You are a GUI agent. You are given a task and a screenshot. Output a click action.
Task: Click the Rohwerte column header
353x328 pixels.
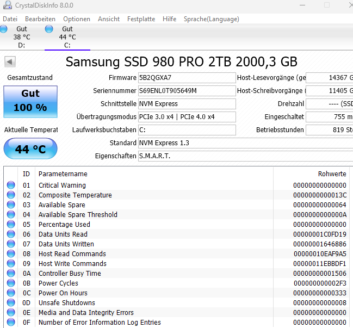(x=311, y=174)
